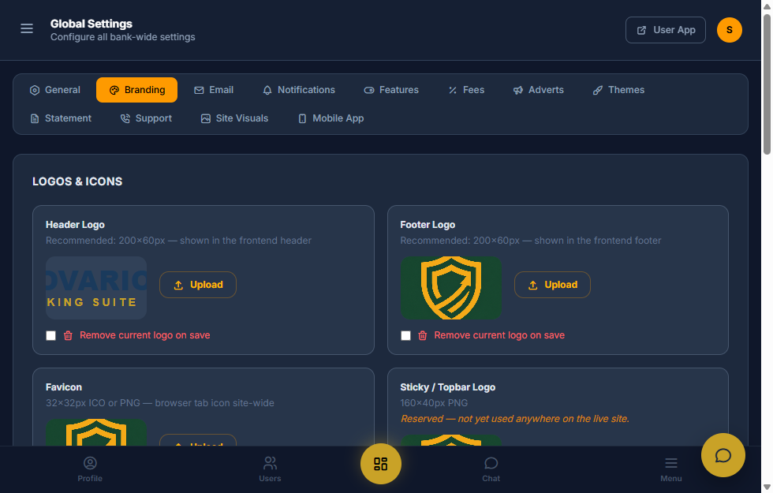Open the hamburger sidebar menu icon
Viewport: 773px width, 493px height.
click(27, 28)
